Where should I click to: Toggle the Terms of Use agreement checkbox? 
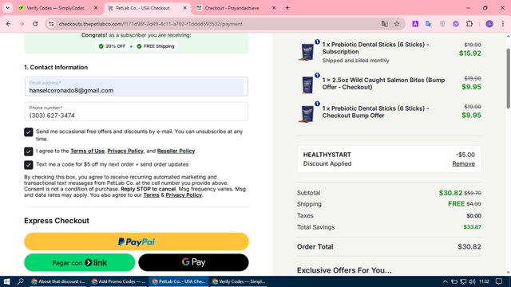[29, 151]
